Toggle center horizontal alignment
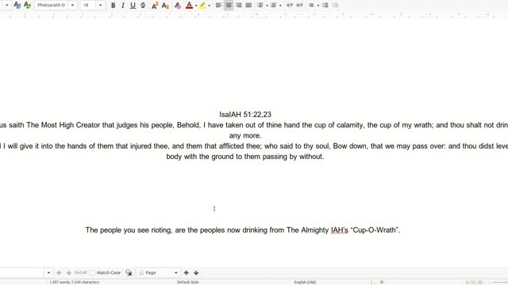 (229, 6)
